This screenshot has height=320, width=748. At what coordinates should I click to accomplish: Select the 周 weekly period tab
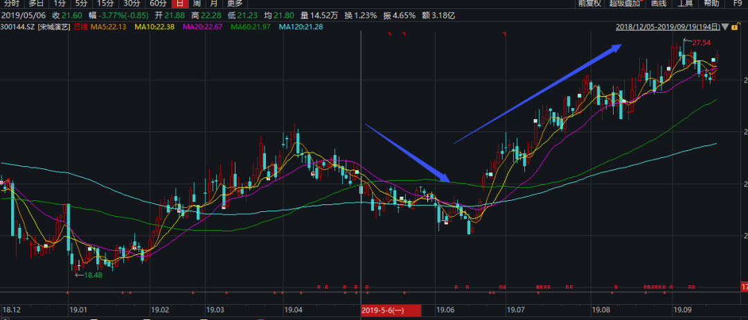point(196,3)
